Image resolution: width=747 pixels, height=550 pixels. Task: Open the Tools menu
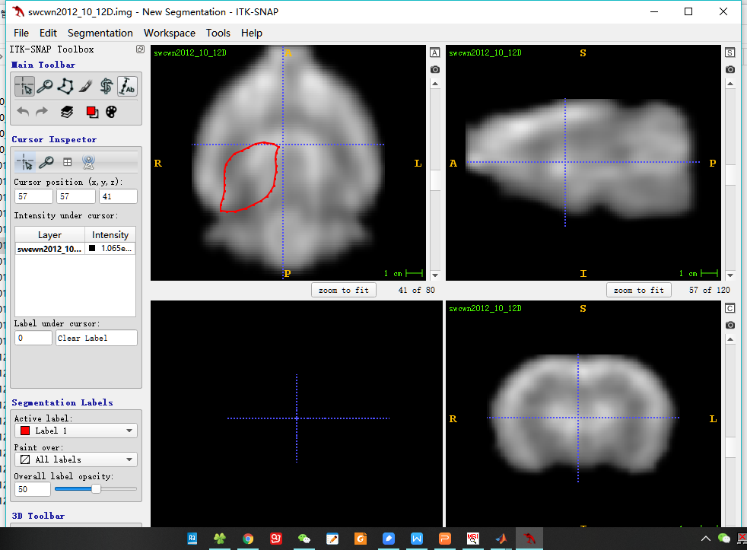coord(218,33)
